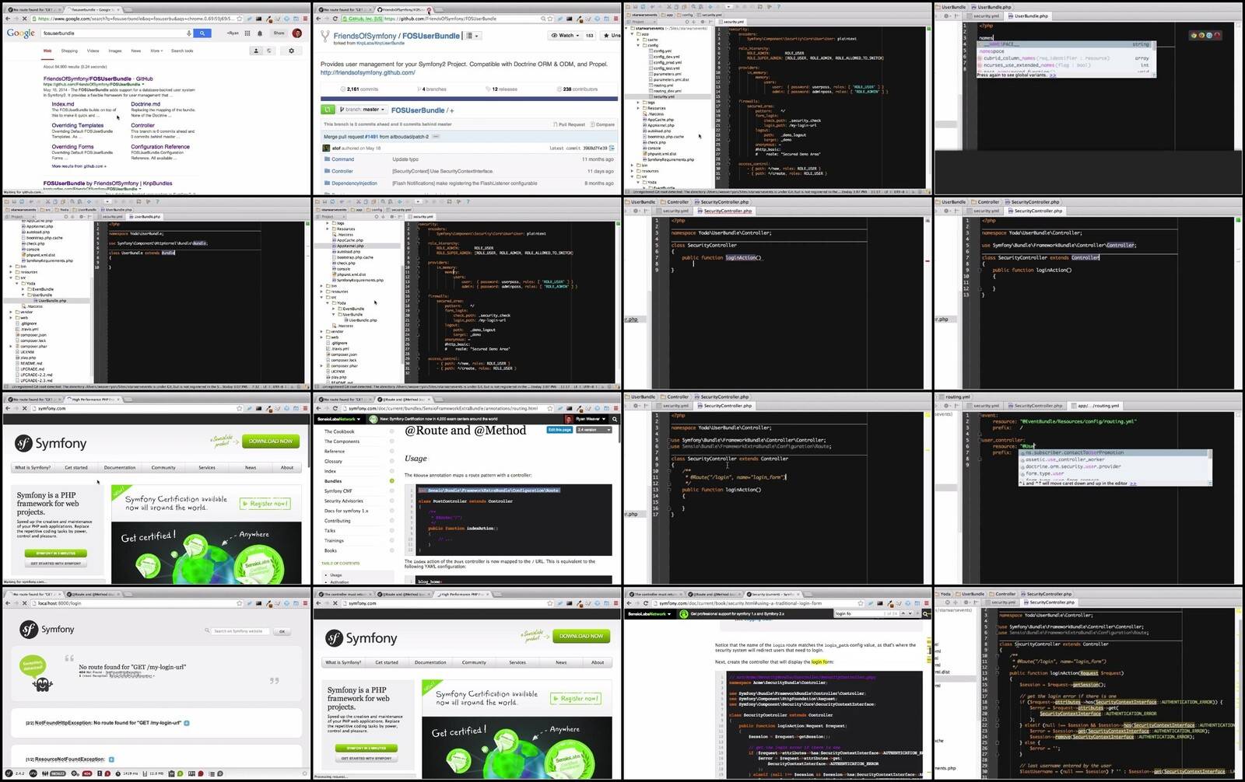Click Google's blue magnifier search button
Image resolution: width=1245 pixels, height=782 pixels.
[x=202, y=33]
